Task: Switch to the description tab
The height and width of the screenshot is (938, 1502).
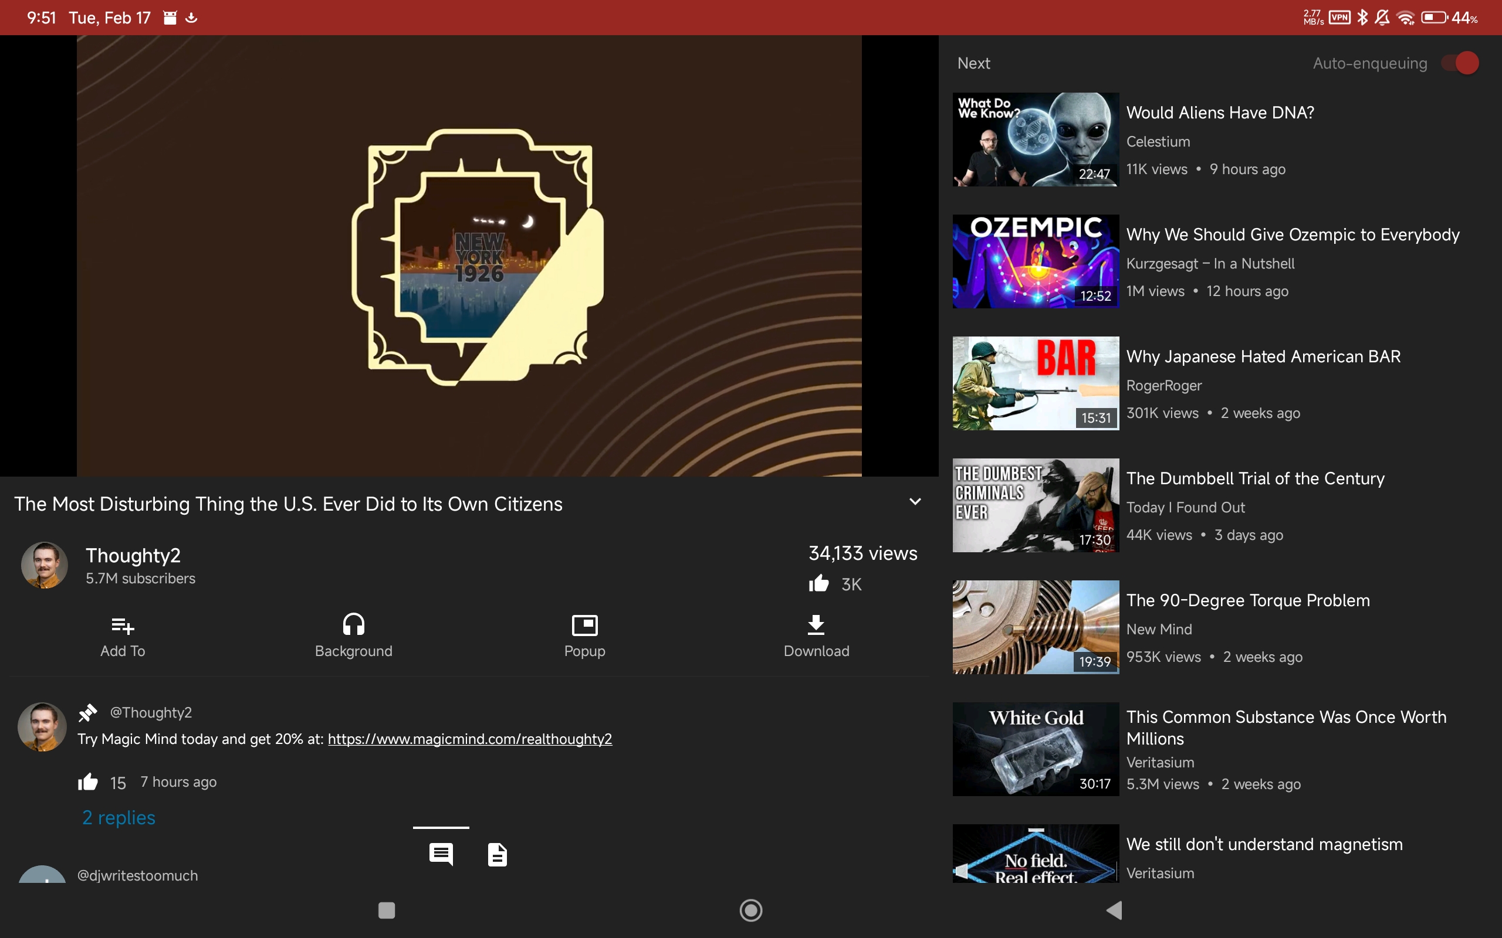Action: pos(497,854)
